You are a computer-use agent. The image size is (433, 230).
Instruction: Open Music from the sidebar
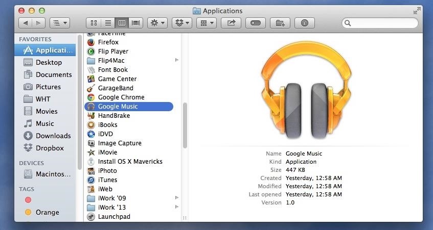click(x=45, y=123)
